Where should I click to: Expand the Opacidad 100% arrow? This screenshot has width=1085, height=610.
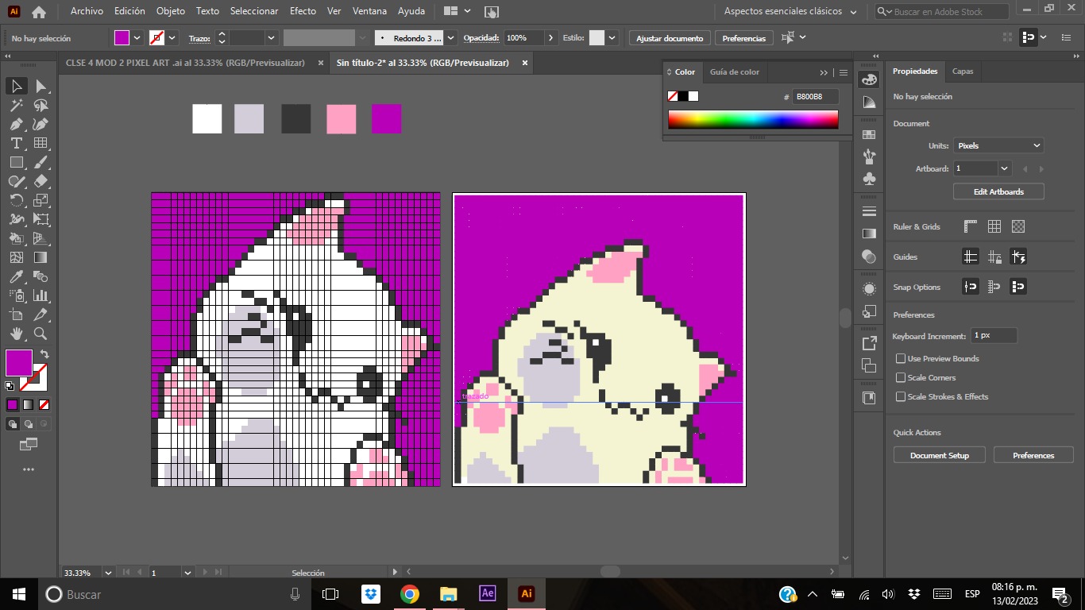(x=550, y=38)
